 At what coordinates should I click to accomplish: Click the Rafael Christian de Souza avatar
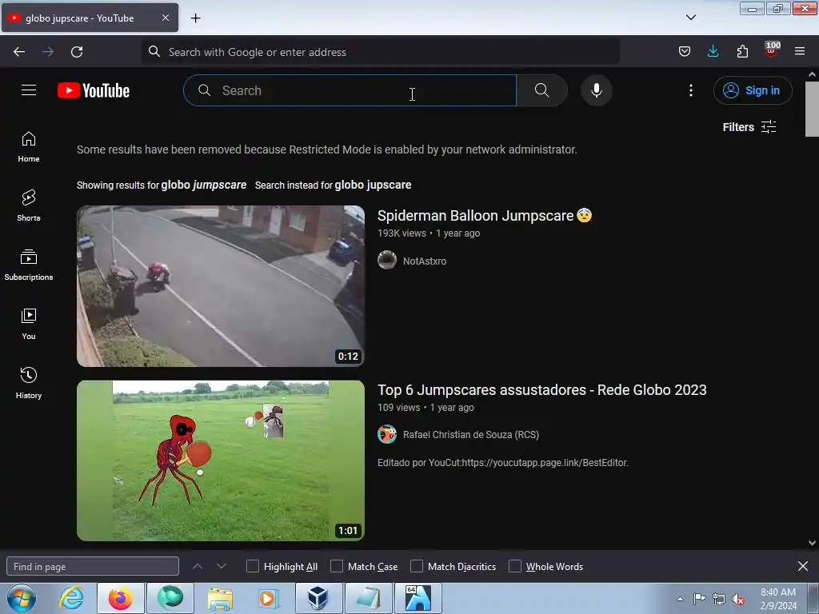tap(387, 434)
